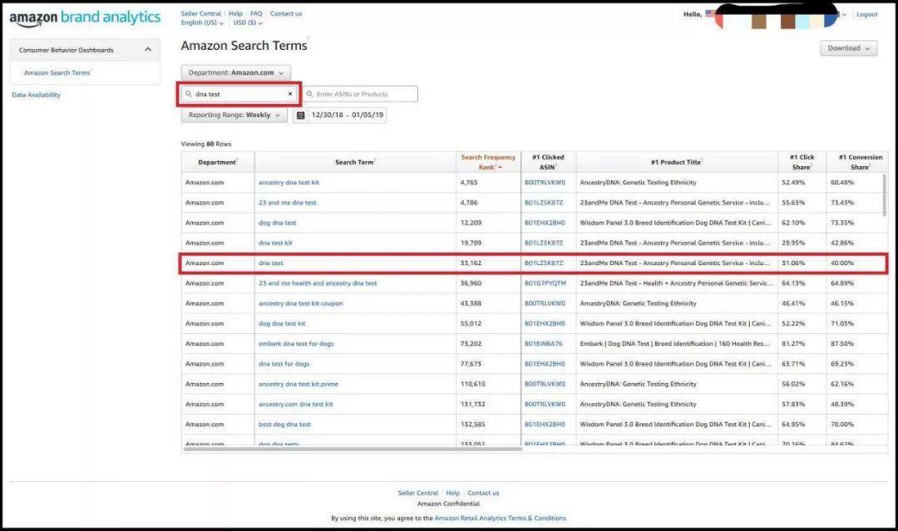This screenshot has height=531, width=898.
Task: Open the FAQ link in the top menu
Action: (x=256, y=14)
